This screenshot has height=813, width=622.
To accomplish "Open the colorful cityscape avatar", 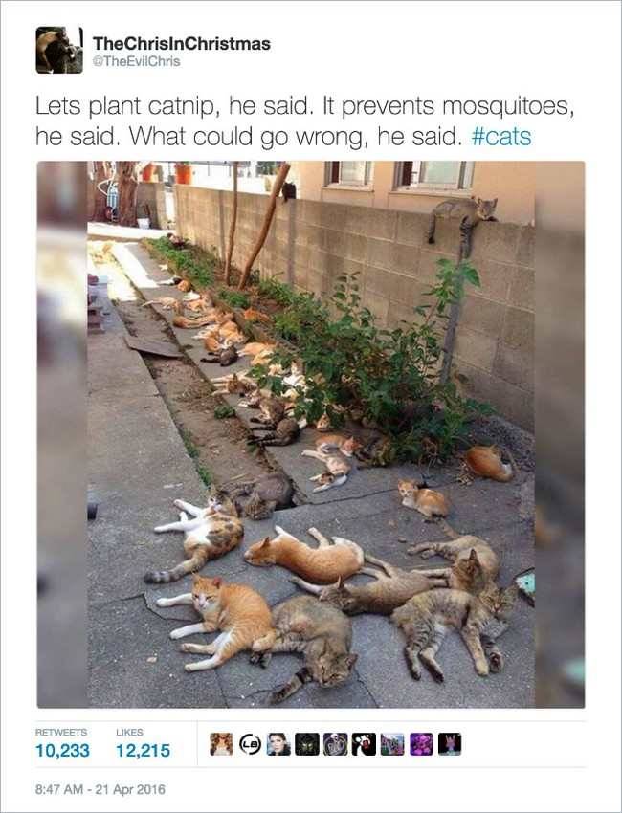I will (392, 744).
